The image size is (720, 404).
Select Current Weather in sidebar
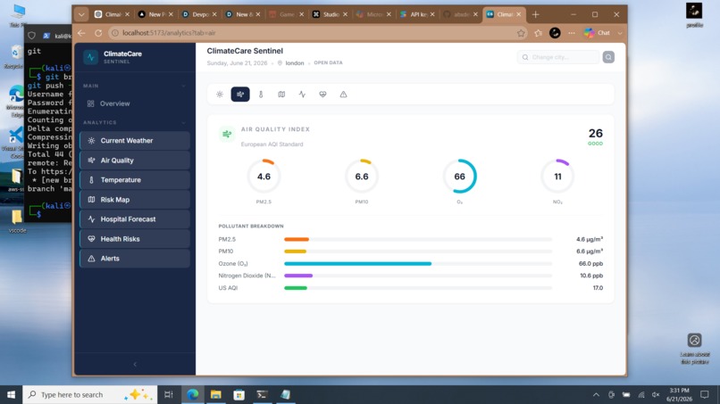(x=135, y=141)
